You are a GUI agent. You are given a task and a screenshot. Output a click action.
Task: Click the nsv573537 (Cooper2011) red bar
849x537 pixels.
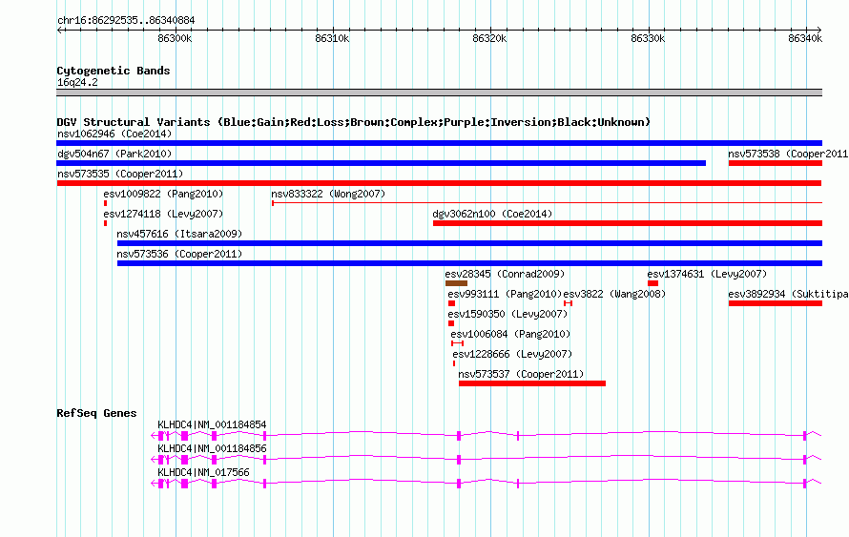pyautogui.click(x=532, y=383)
